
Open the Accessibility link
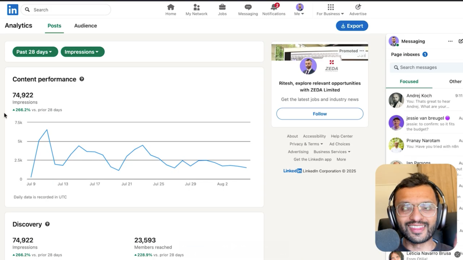click(x=314, y=136)
